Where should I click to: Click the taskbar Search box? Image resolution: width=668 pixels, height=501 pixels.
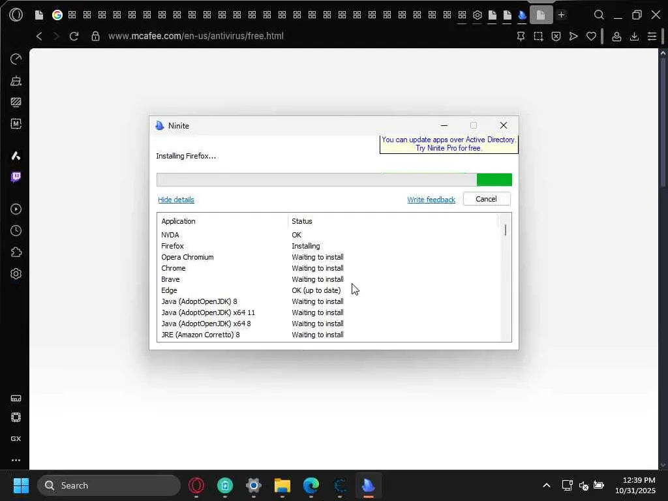pos(109,485)
